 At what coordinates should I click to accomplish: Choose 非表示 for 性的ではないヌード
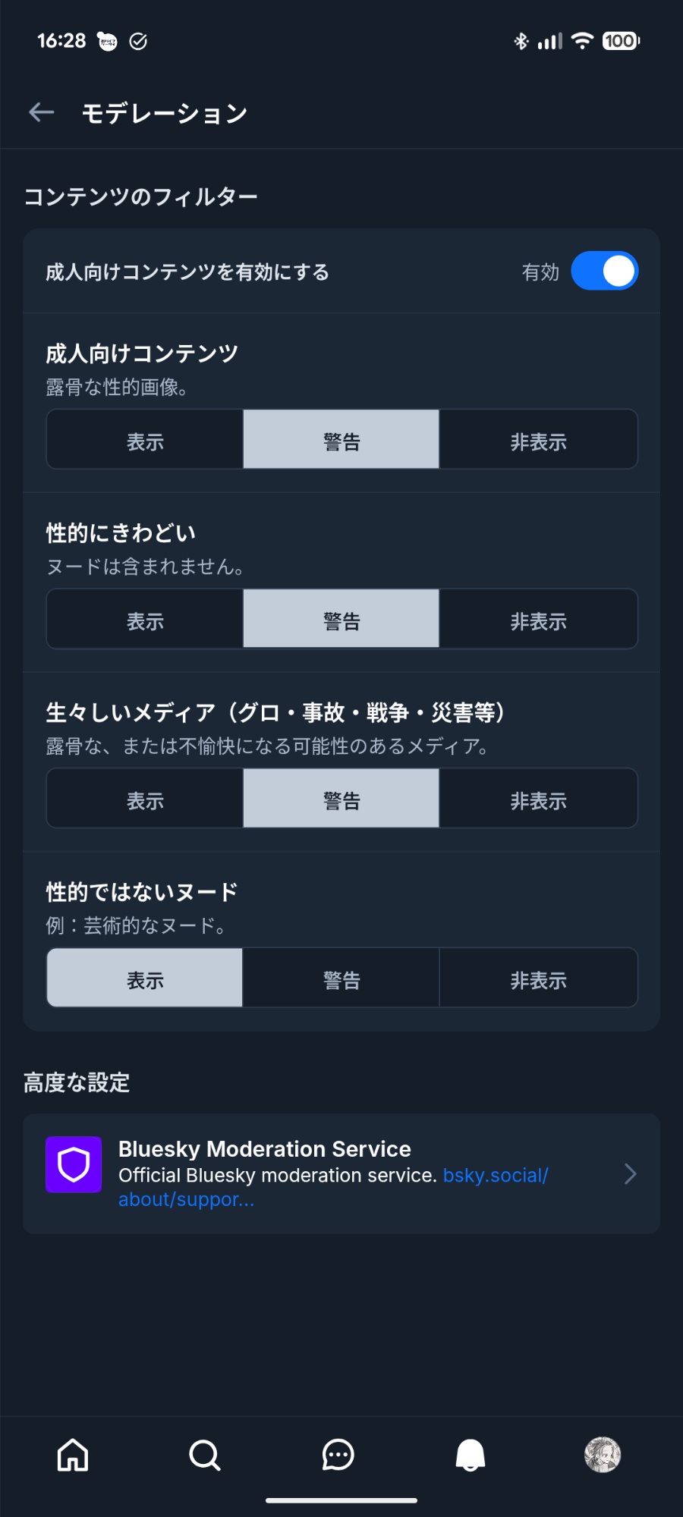point(538,978)
